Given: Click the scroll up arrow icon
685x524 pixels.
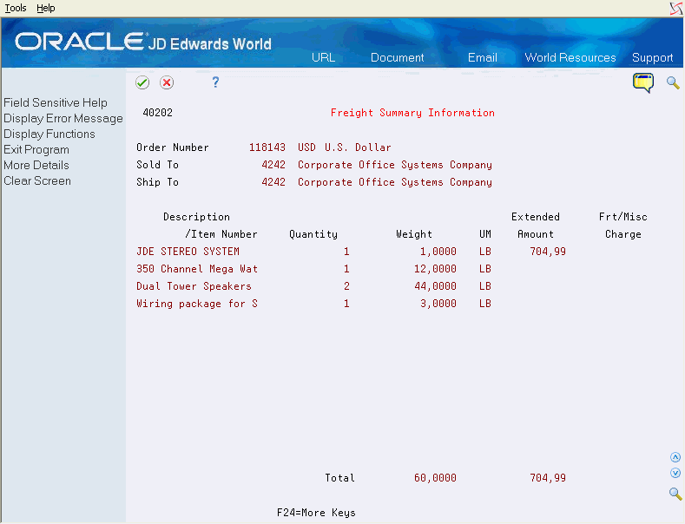Looking at the screenshot, I should (675, 457).
